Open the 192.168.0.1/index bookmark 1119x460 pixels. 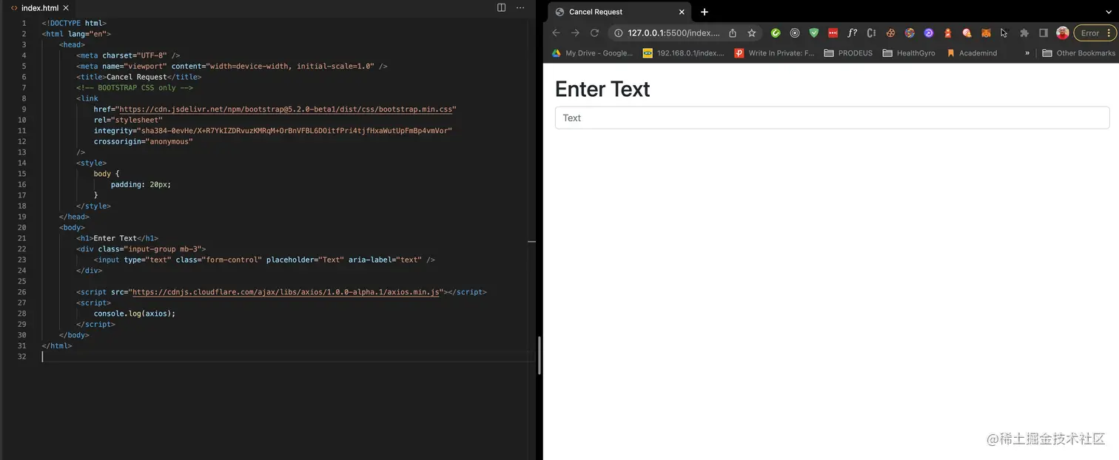[685, 53]
